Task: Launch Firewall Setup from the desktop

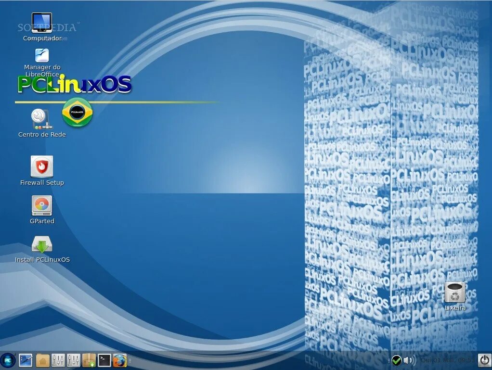Action: coord(42,166)
